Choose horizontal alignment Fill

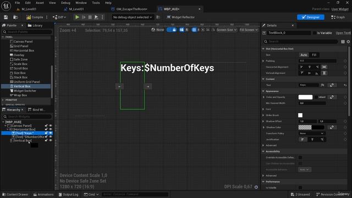click(x=324, y=67)
